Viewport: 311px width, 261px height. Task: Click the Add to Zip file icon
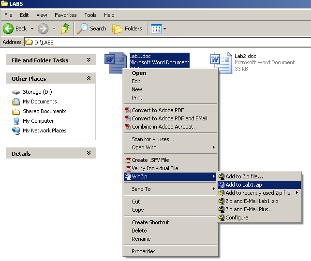[222, 176]
